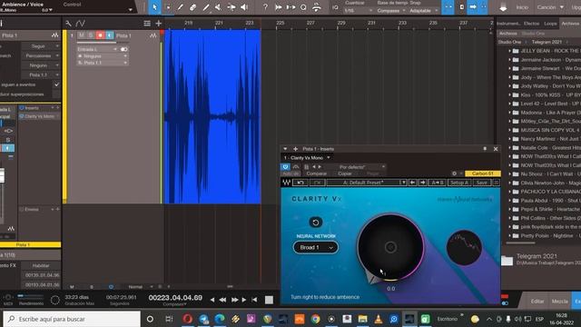Switch to the Loops browser tab
This screenshot has width=581, height=327.
[x=550, y=24]
